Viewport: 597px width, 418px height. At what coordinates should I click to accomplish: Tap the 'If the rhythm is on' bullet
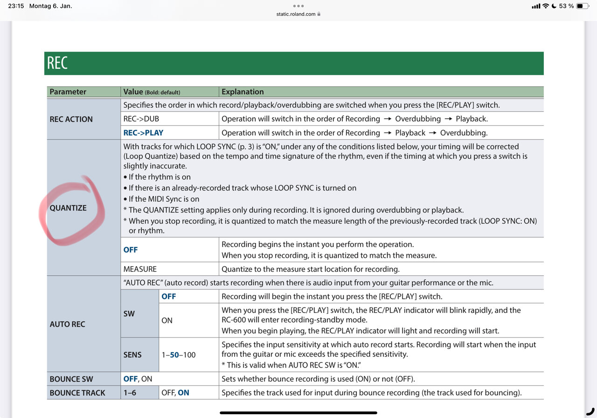click(157, 177)
